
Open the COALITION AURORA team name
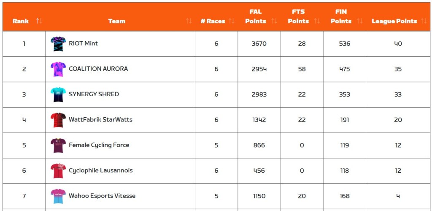coord(98,69)
